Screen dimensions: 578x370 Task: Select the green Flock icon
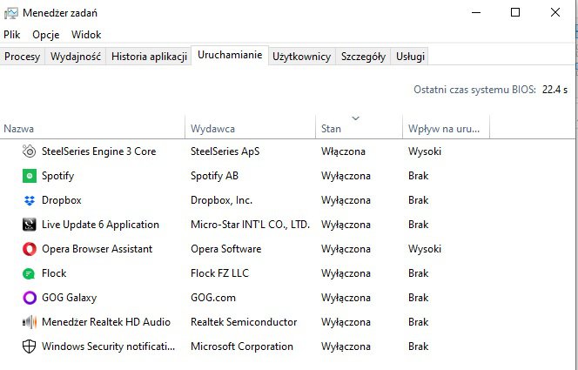tap(29, 273)
